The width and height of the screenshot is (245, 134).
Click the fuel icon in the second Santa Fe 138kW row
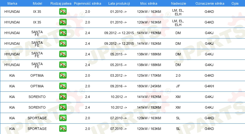pyautogui.click(x=63, y=65)
